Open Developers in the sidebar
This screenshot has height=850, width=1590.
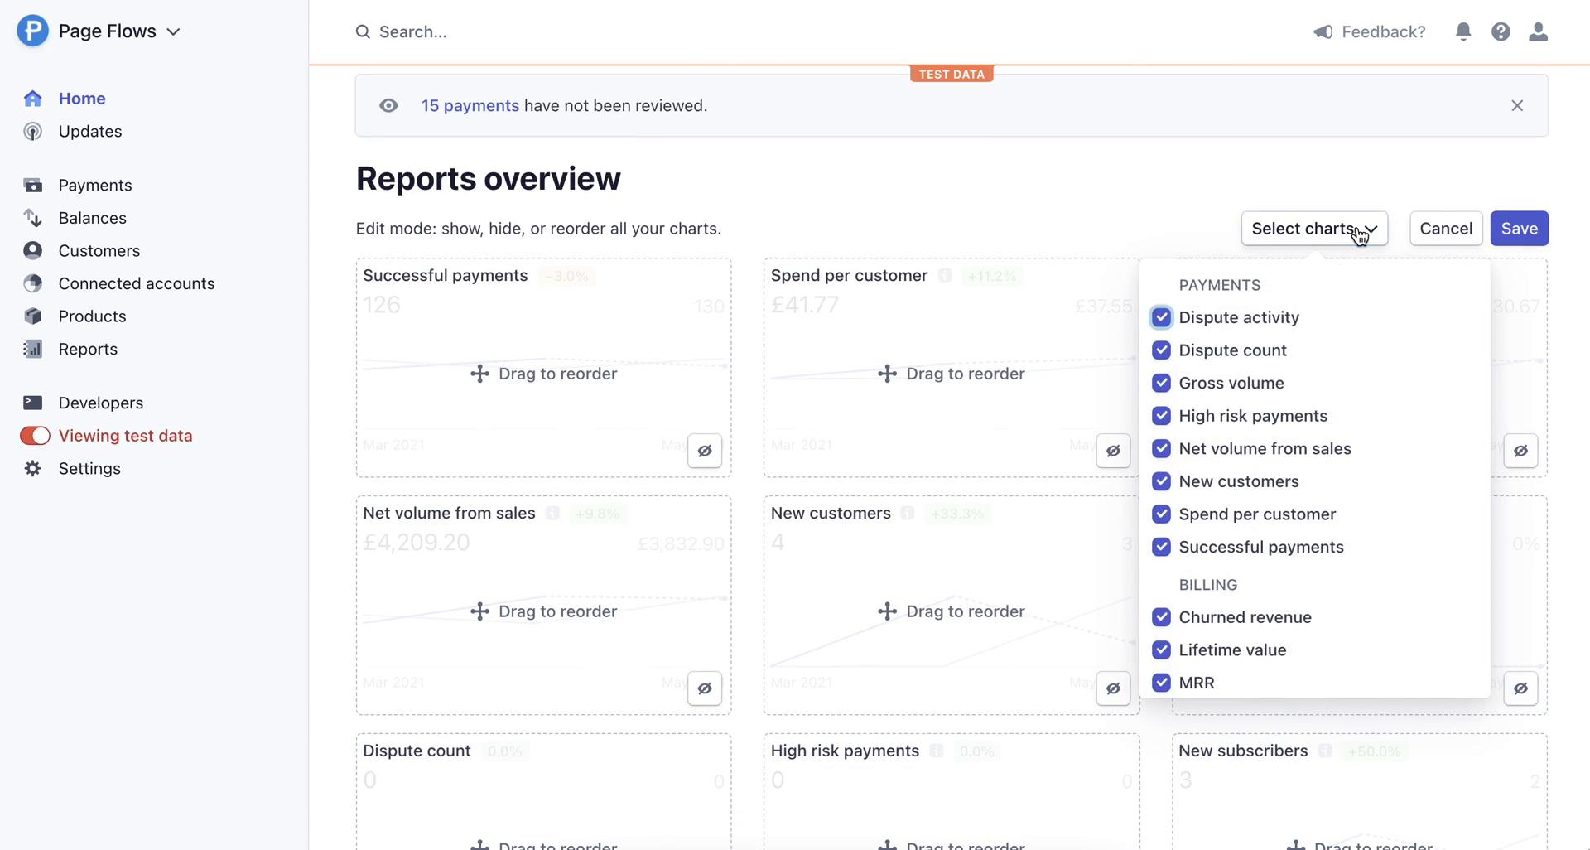(101, 403)
